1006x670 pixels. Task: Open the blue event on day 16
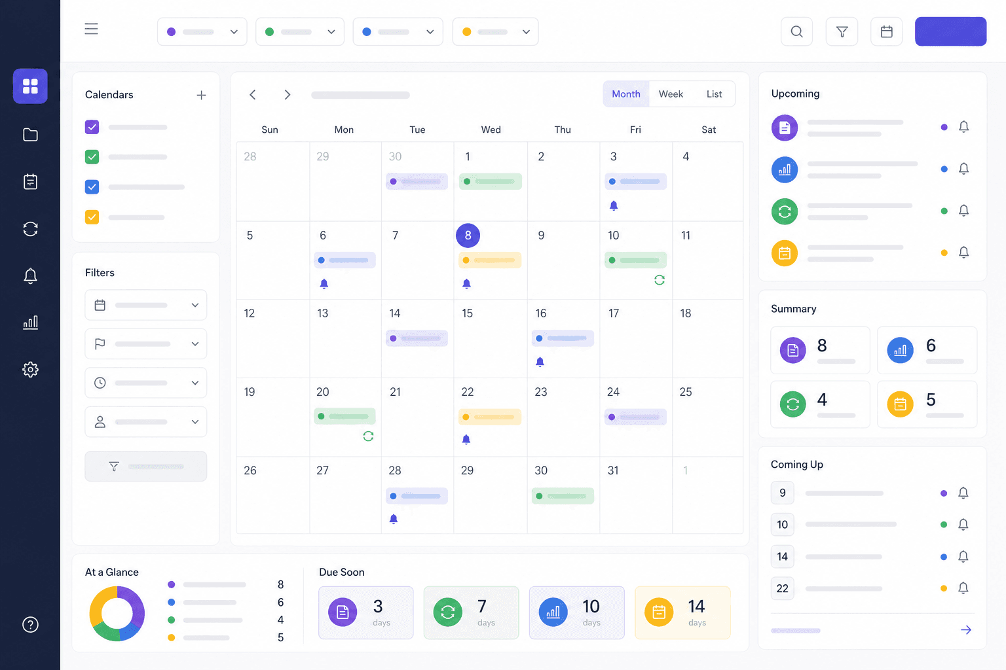[x=563, y=338]
